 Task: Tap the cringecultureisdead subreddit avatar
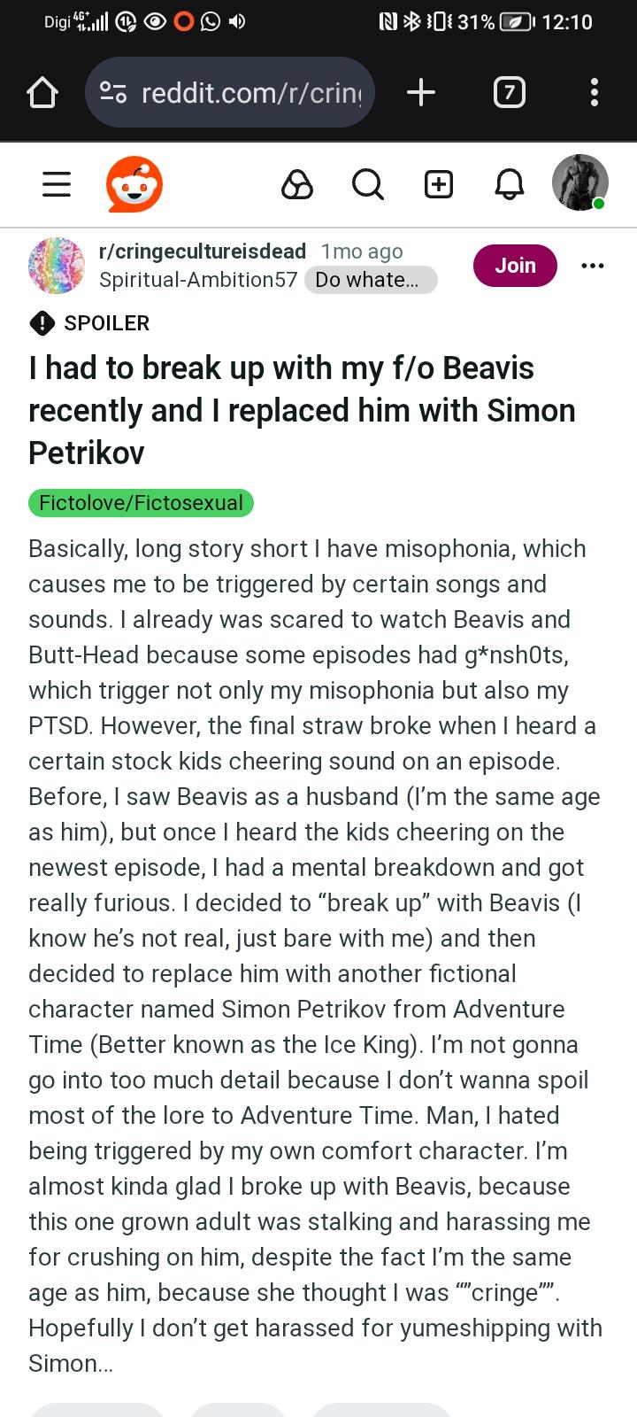57,265
